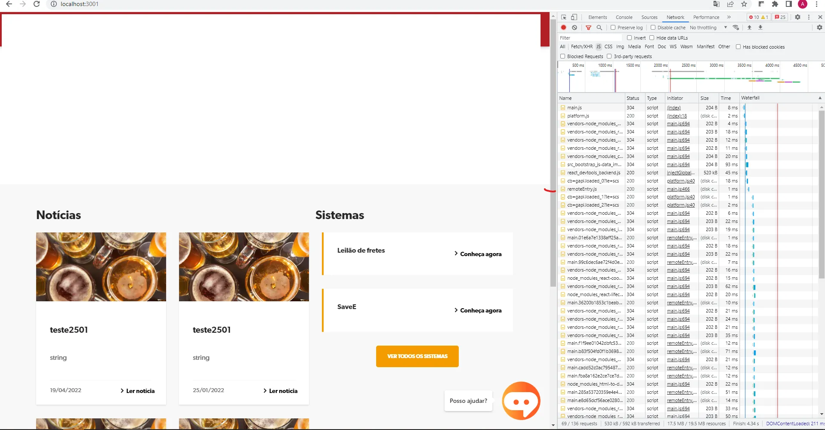This screenshot has width=825, height=430.
Task: Select the CSS filter type
Action: pos(609,47)
